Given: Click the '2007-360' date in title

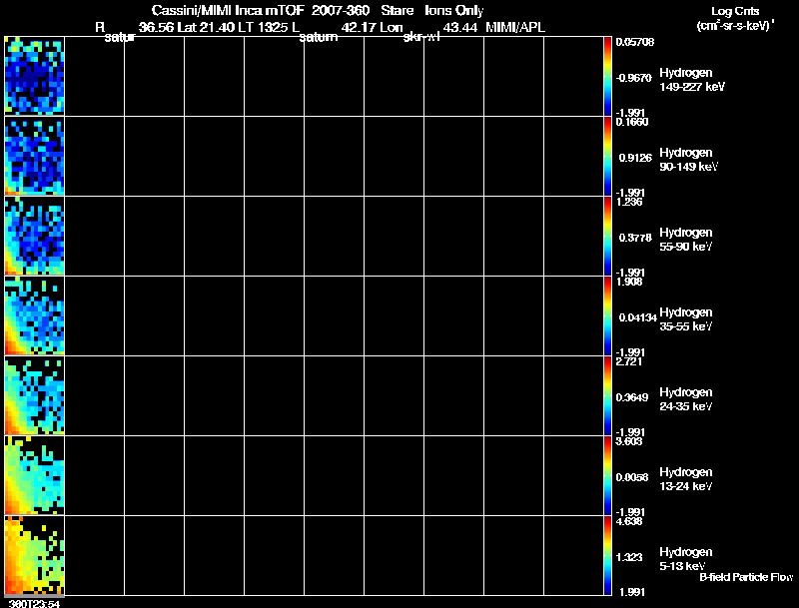Looking at the screenshot, I should pos(341,10).
